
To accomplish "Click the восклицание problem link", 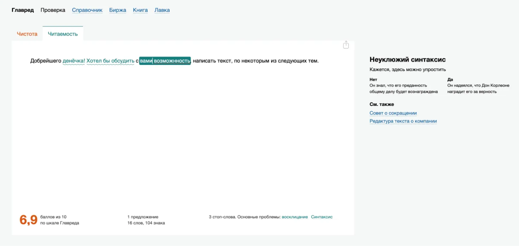I will (295, 217).
